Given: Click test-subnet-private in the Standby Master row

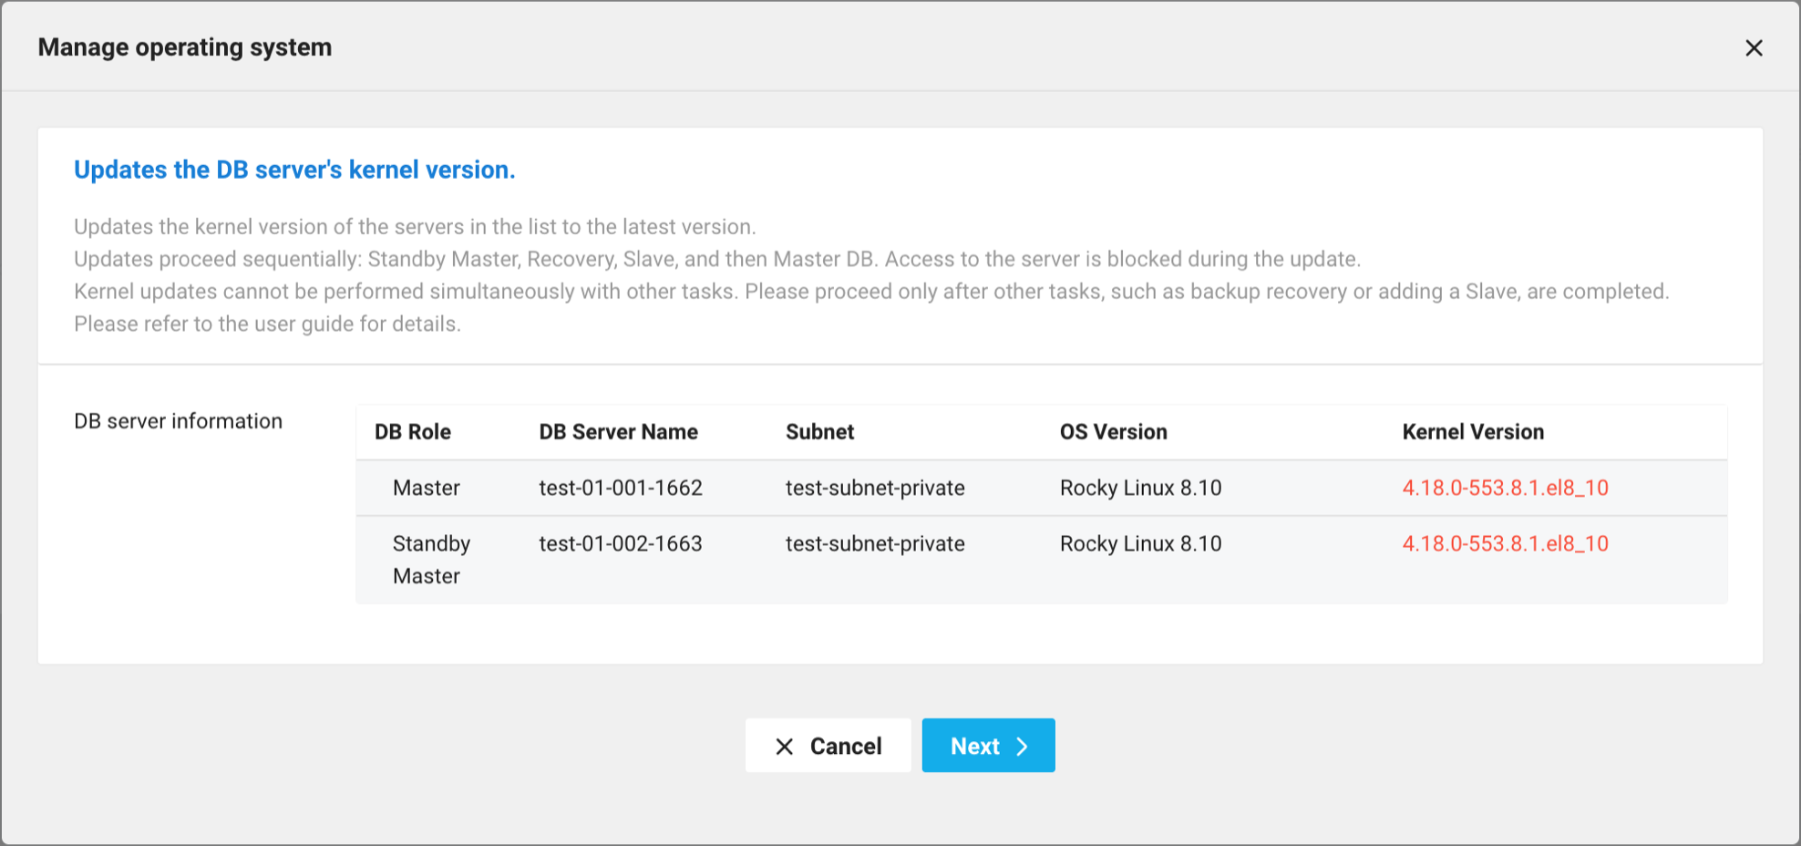Looking at the screenshot, I should pos(875,543).
